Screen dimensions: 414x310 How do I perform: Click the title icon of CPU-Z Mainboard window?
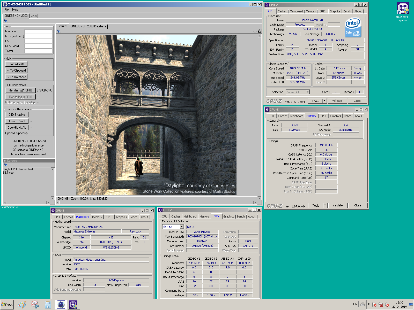coord(53,211)
